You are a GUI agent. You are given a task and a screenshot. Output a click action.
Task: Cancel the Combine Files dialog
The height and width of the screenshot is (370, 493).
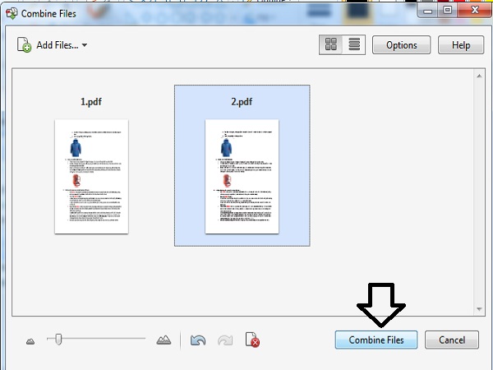pyautogui.click(x=452, y=340)
